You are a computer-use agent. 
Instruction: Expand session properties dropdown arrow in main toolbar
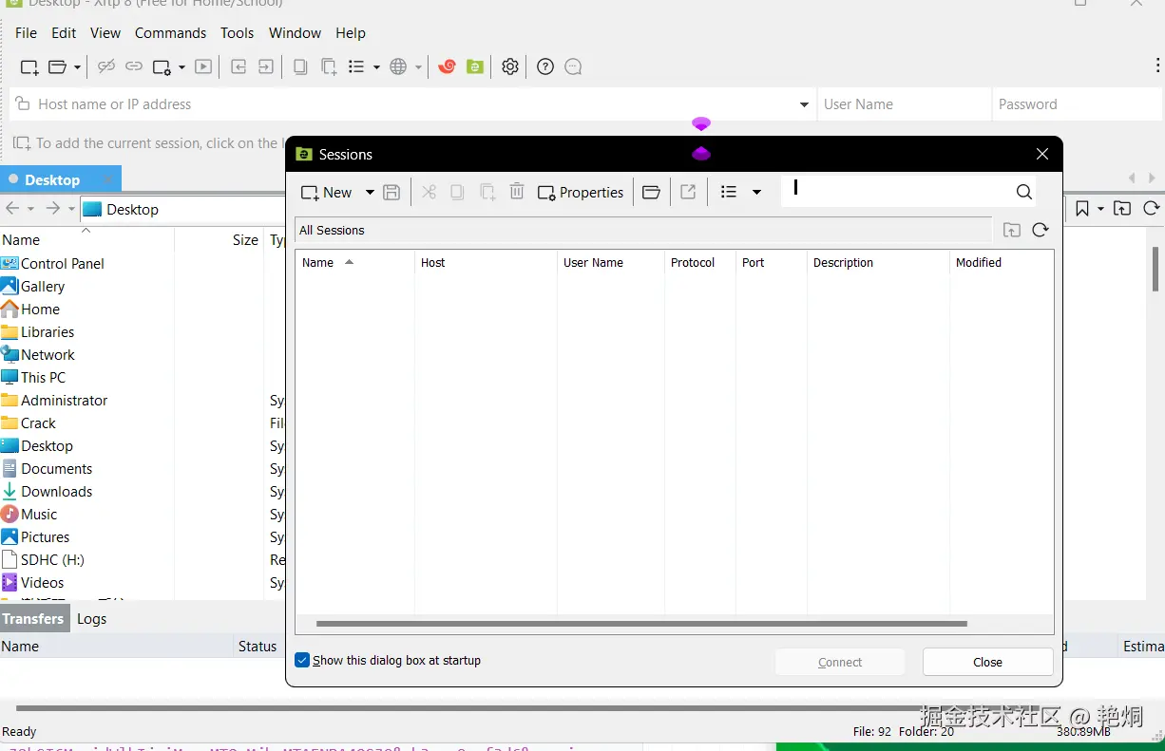[x=181, y=67]
